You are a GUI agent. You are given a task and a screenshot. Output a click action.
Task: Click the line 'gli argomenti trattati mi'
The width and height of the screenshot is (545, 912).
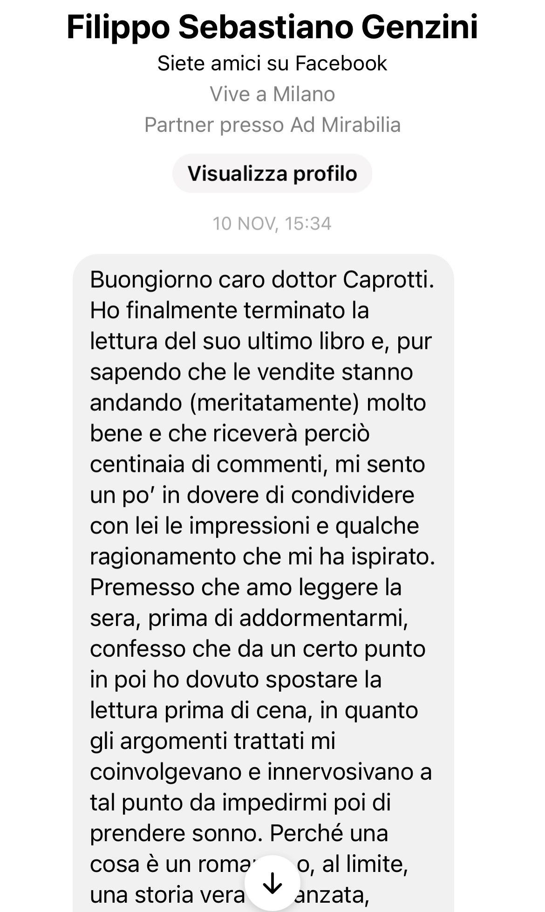212,742
